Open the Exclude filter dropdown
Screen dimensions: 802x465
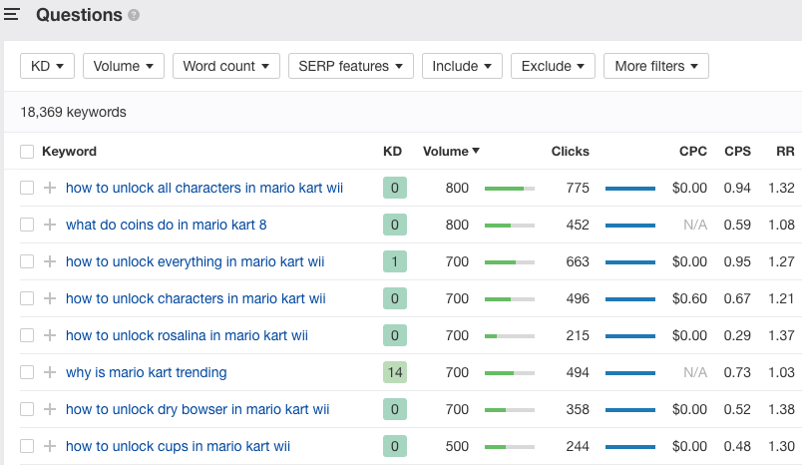[x=553, y=66]
